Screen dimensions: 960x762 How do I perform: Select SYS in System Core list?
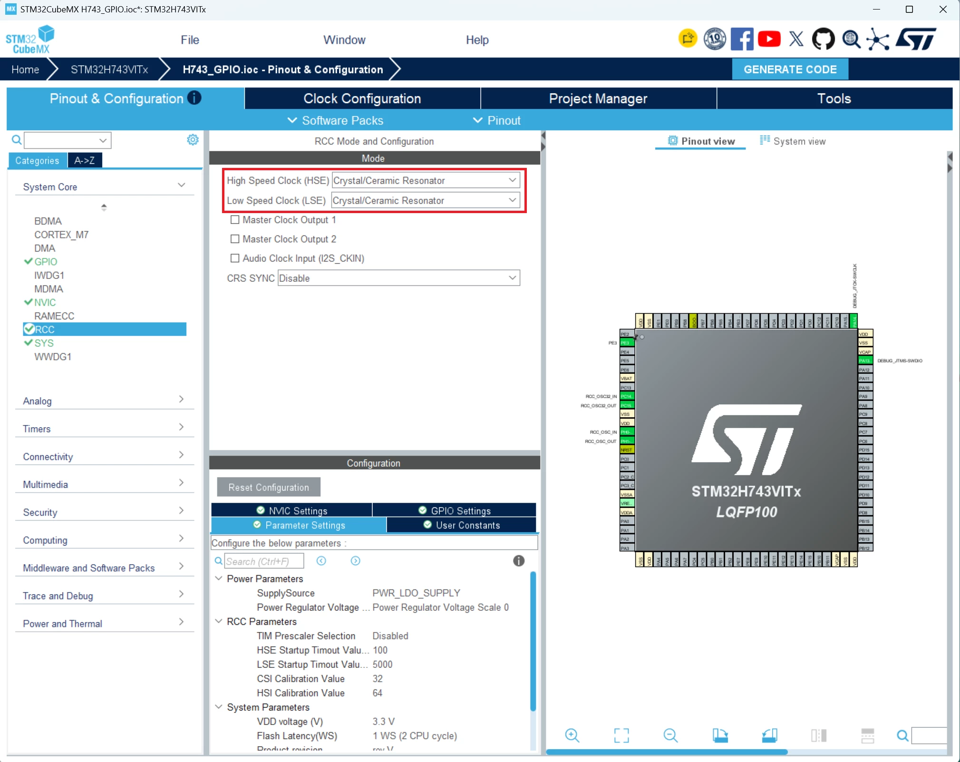click(44, 343)
